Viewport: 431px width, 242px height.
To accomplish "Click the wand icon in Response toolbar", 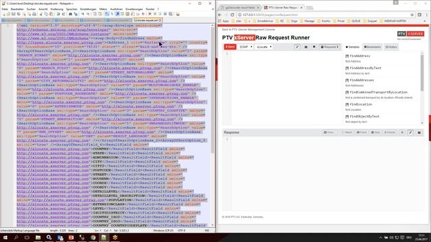I will click(x=410, y=132).
